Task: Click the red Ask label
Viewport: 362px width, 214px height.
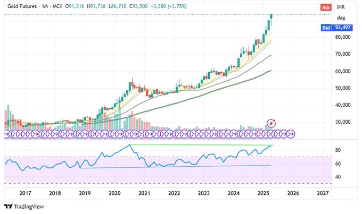Action: pyautogui.click(x=326, y=7)
